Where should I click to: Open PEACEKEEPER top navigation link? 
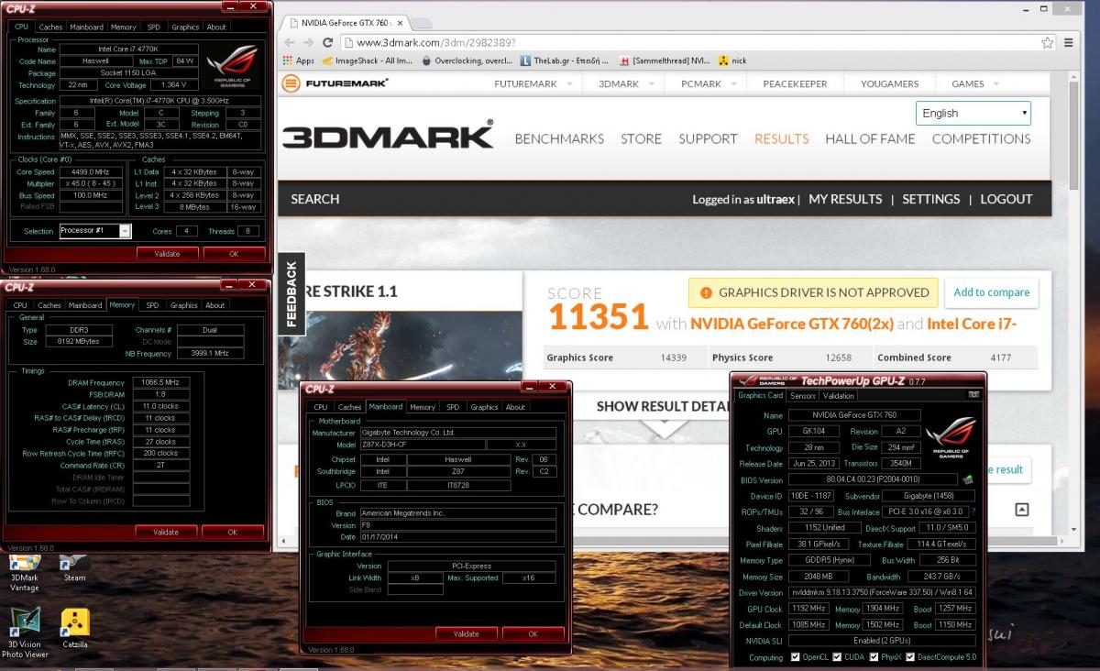pyautogui.click(x=795, y=83)
